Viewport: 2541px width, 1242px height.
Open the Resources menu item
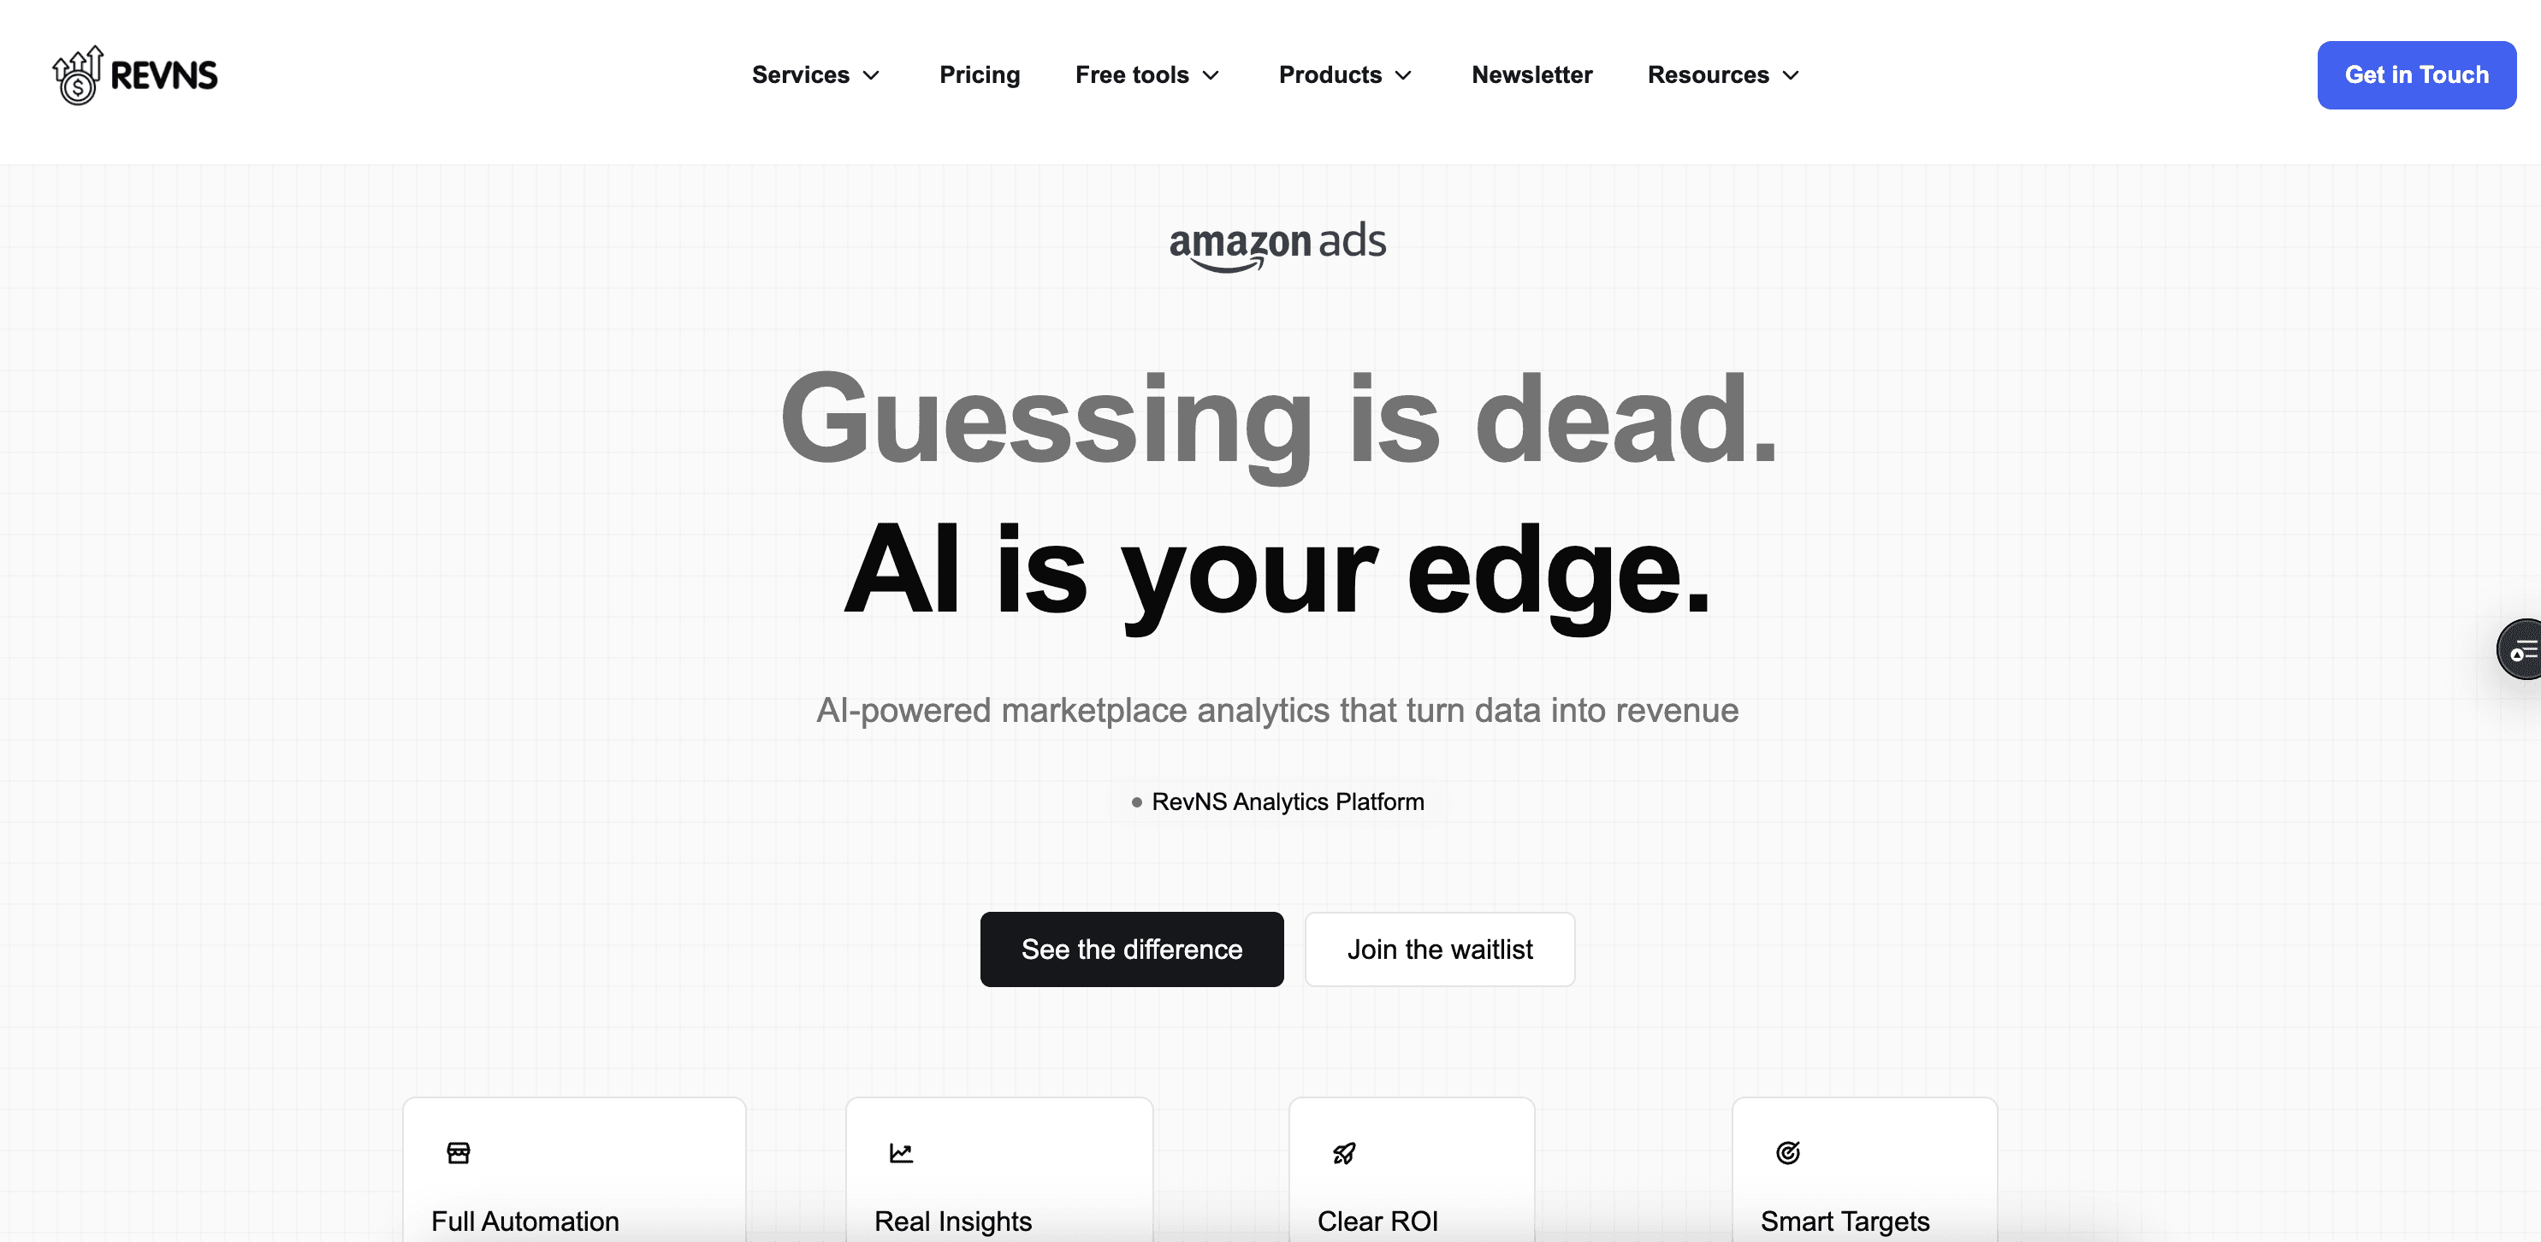tap(1724, 74)
